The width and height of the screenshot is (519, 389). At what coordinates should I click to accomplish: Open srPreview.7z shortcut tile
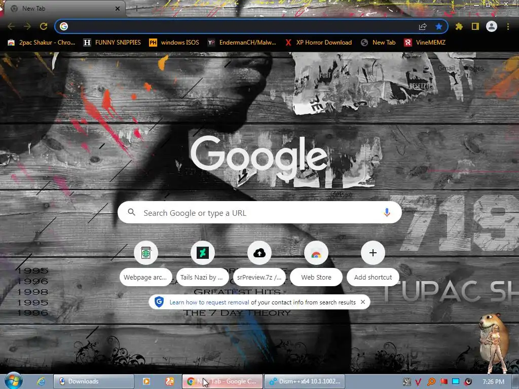pos(259,263)
